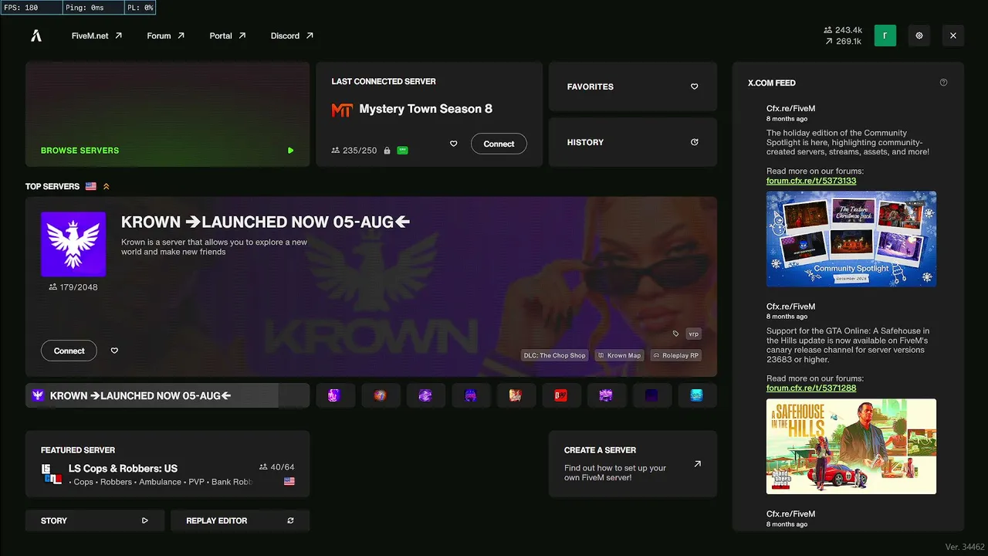
Task: Click the 'DLC: The Chop Shop' badge
Action: pyautogui.click(x=555, y=355)
